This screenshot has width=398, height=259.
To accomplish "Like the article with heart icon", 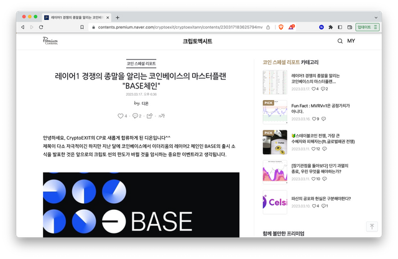I will pos(120,116).
